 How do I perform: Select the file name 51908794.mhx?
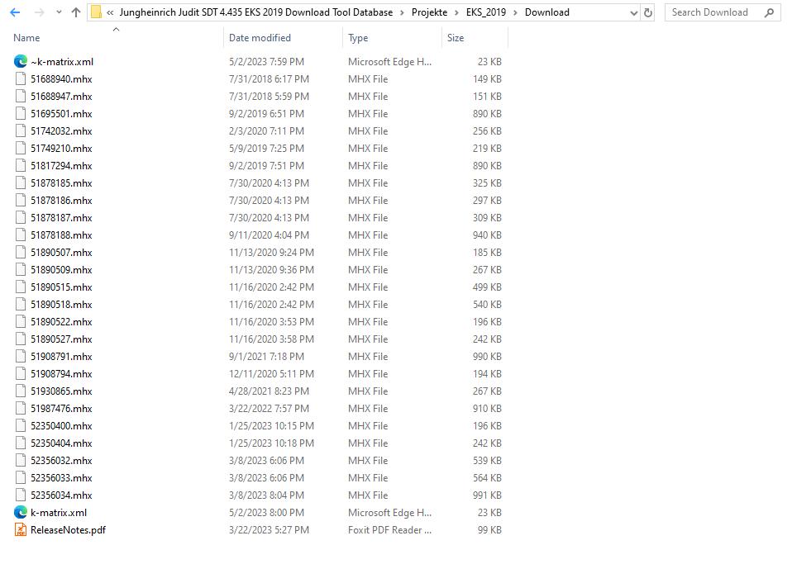pyautogui.click(x=61, y=374)
